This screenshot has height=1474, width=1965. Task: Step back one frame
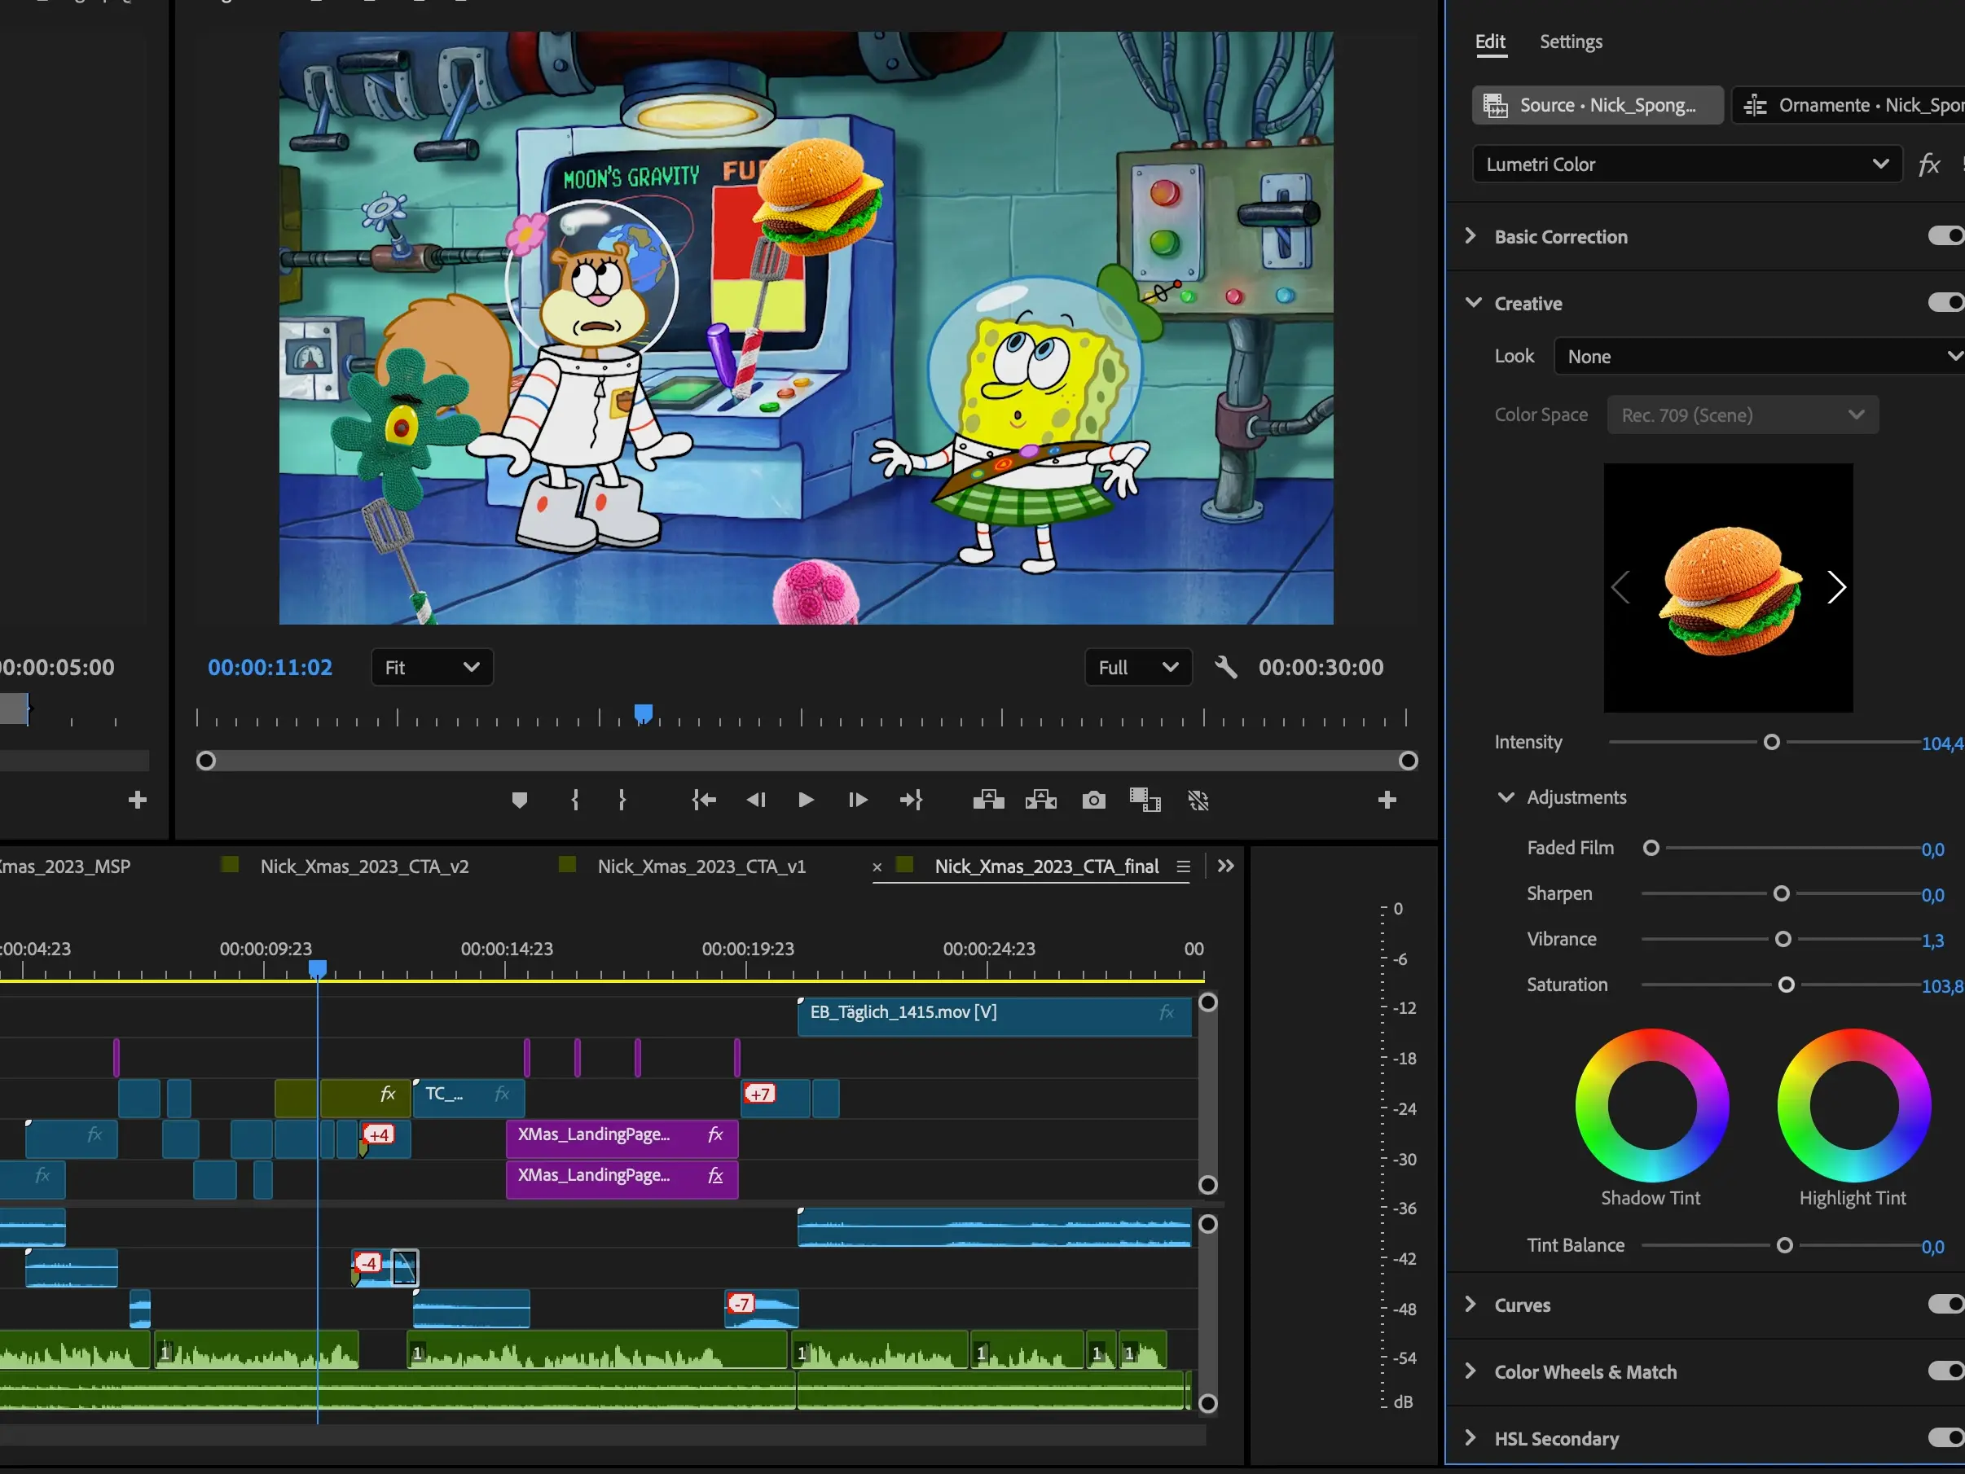(756, 800)
